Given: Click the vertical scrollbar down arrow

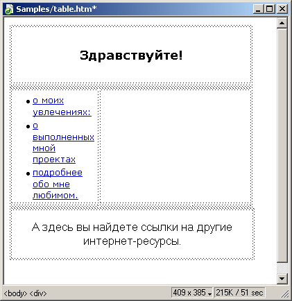Looking at the screenshot, I should (282, 278).
